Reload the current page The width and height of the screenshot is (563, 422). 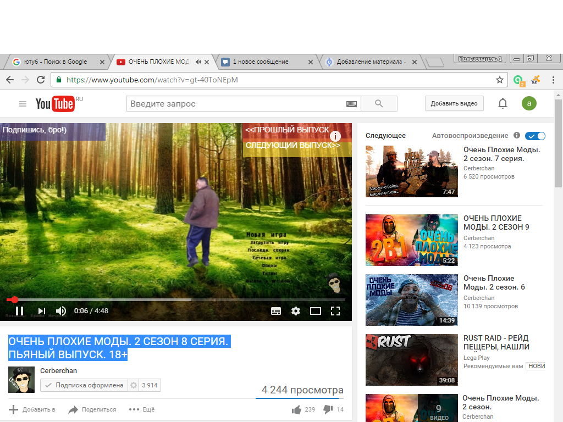(x=41, y=80)
